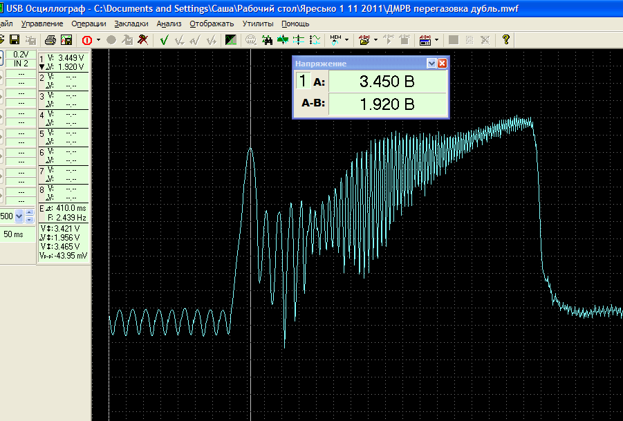Click the 410.0 ms time interval reading
This screenshot has width=623, height=421.
click(x=71, y=208)
